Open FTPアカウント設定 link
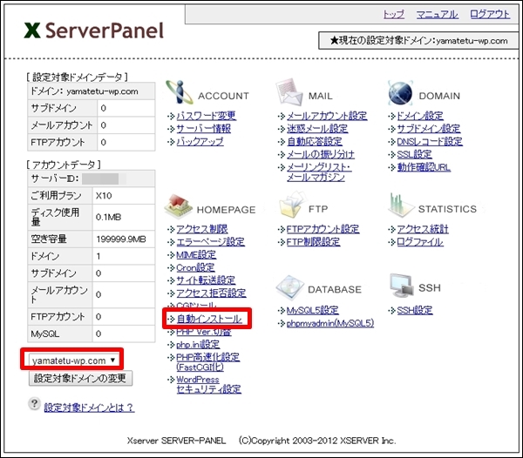The image size is (523, 458). 323,229
